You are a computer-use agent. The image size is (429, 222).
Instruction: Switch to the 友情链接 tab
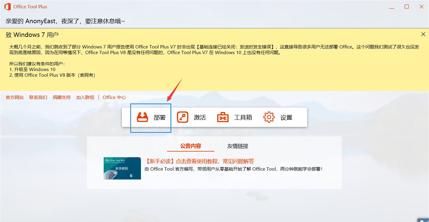[x=238, y=146]
